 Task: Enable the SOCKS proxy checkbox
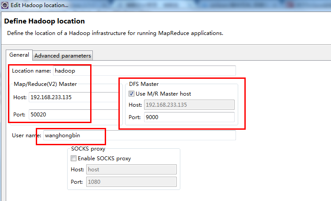coord(73,158)
